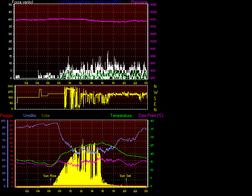This screenshot has width=252, height=196.
Task: Click the '1025' pressure axis value
Action: [153, 5]
